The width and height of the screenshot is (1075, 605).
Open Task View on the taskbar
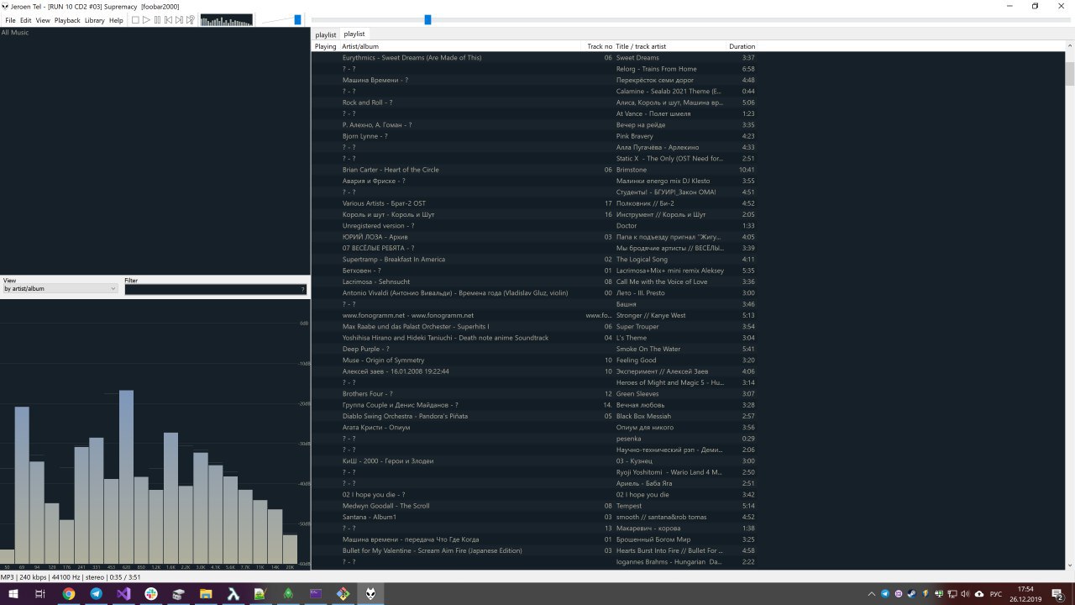pyautogui.click(x=39, y=593)
